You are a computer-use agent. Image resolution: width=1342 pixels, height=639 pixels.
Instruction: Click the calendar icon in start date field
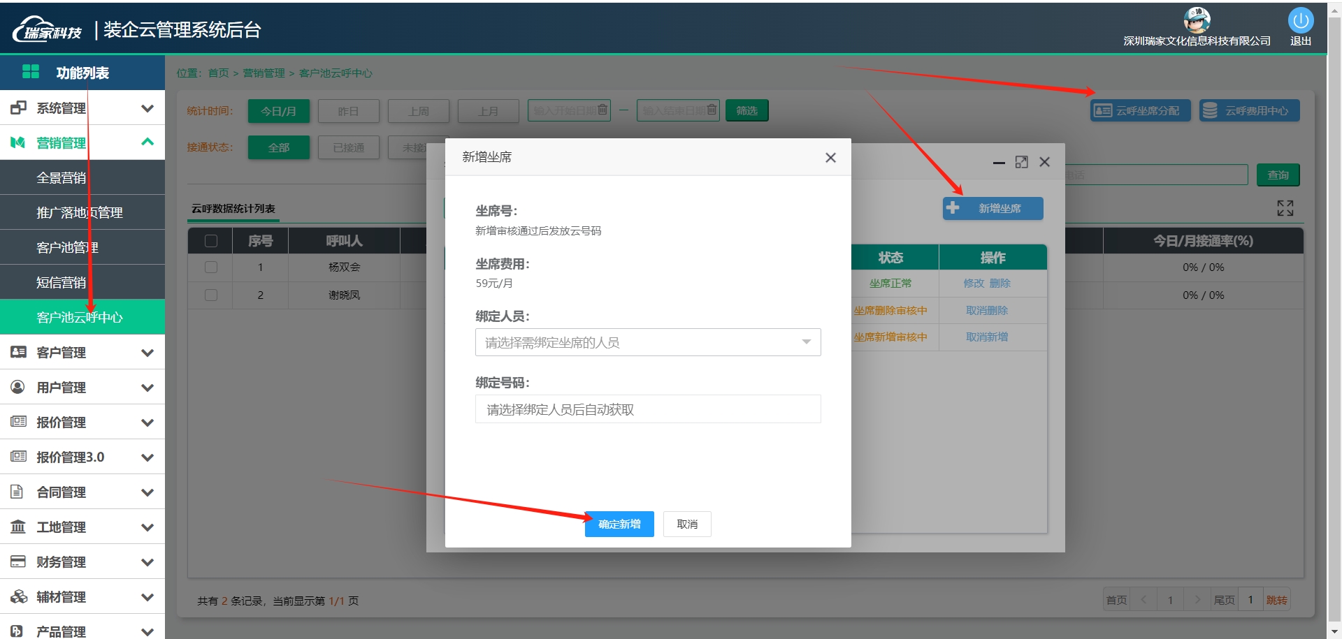(x=603, y=110)
